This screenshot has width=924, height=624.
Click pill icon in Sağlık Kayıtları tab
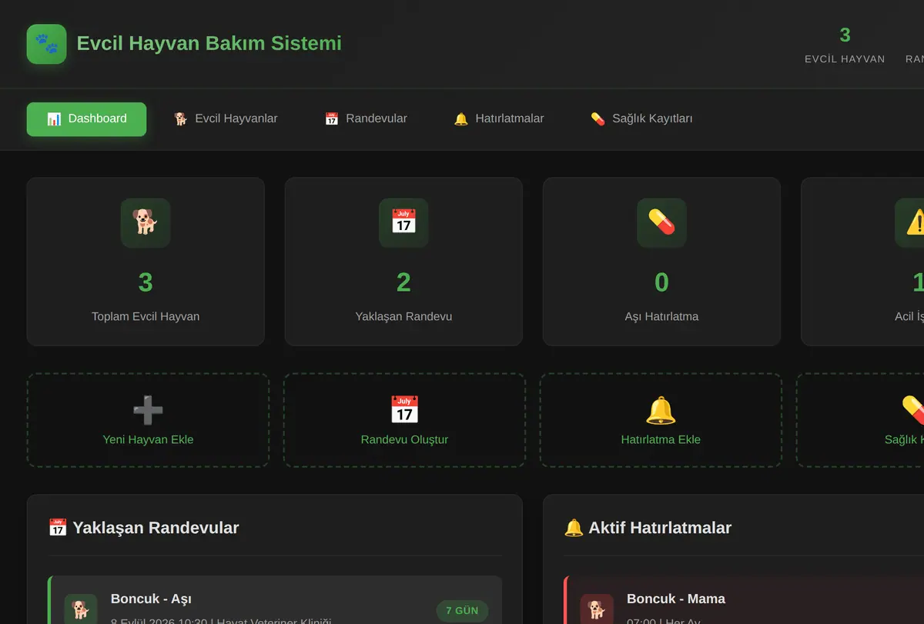click(x=598, y=119)
